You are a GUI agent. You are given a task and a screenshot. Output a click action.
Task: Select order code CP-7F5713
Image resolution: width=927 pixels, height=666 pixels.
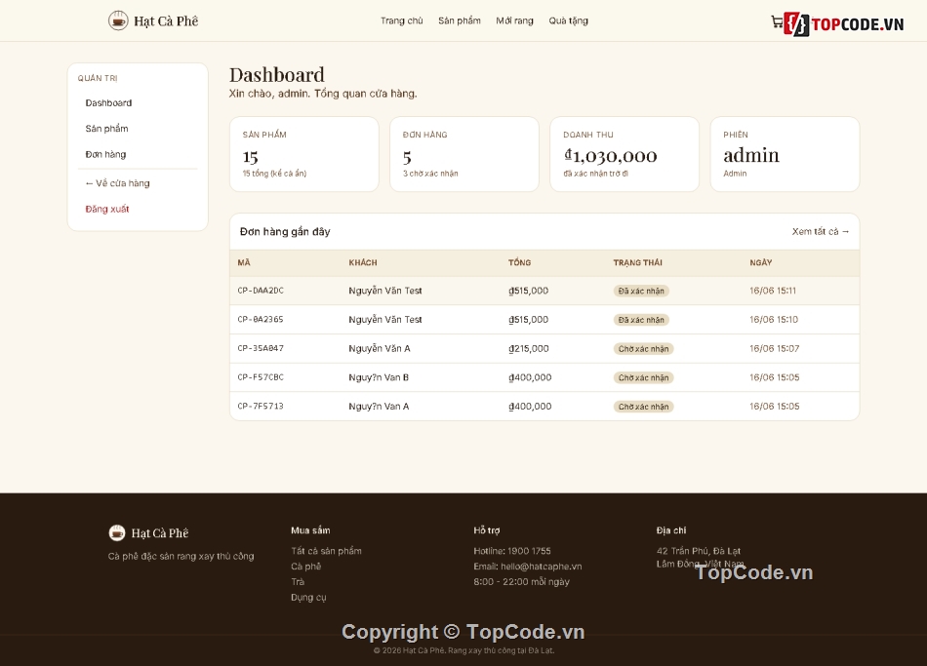coord(261,407)
